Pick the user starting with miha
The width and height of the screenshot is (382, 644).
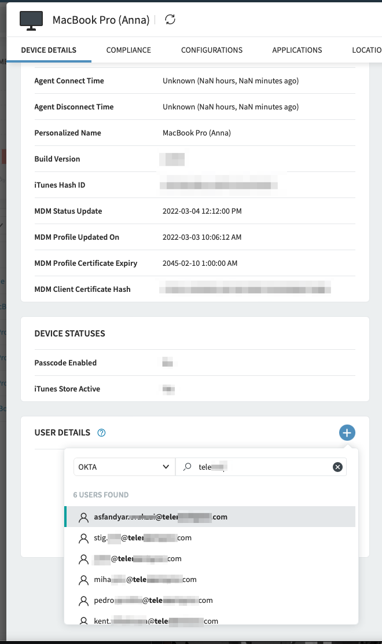pyautogui.click(x=145, y=579)
